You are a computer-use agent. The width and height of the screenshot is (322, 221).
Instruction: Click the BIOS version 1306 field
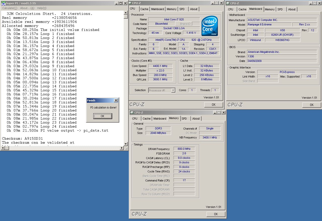(x=282, y=56)
